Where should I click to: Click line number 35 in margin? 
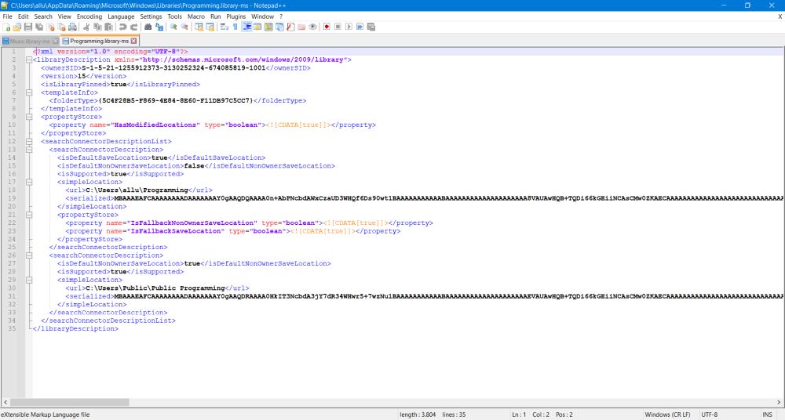pos(12,329)
